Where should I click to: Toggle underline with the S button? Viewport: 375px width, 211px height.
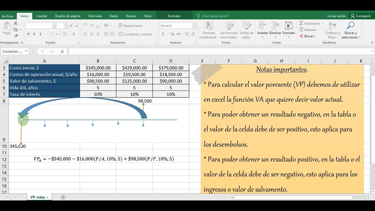(40, 34)
